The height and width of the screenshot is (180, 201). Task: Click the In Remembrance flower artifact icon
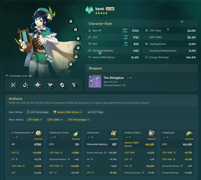(x=38, y=133)
